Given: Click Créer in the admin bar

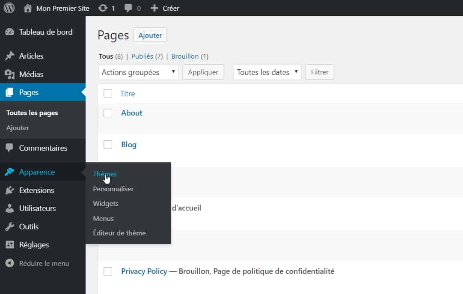Looking at the screenshot, I should coord(171,8).
